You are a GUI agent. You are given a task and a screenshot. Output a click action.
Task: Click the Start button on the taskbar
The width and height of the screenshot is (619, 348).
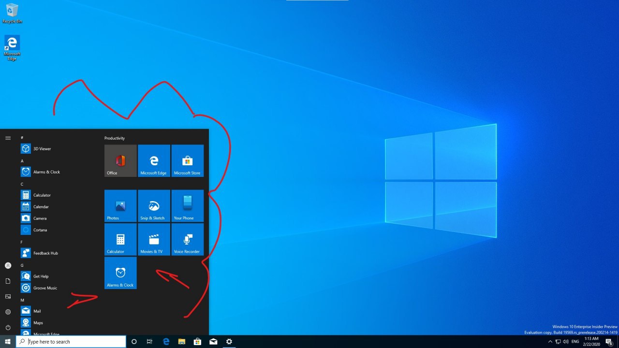pyautogui.click(x=8, y=342)
